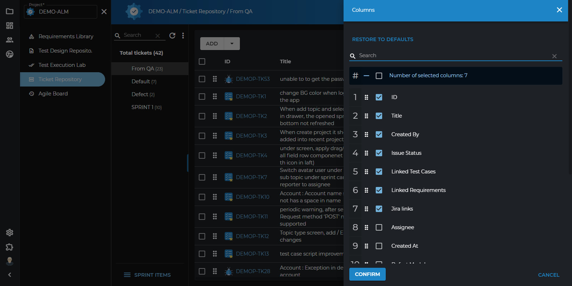The width and height of the screenshot is (572, 286).
Task: Select the Defect folder
Action: [150, 94]
